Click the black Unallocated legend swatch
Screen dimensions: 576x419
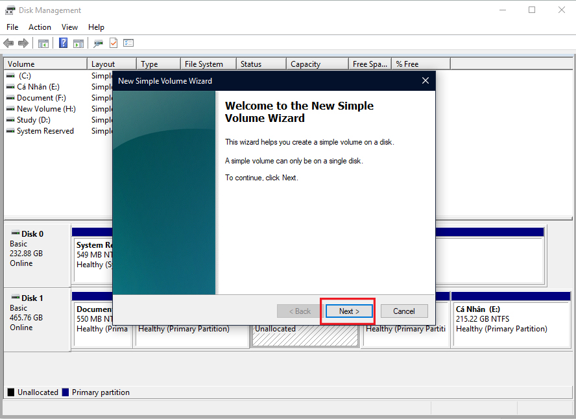11,392
